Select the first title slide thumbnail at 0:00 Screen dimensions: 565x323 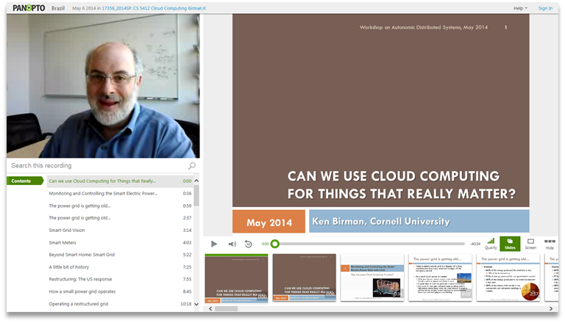point(236,278)
